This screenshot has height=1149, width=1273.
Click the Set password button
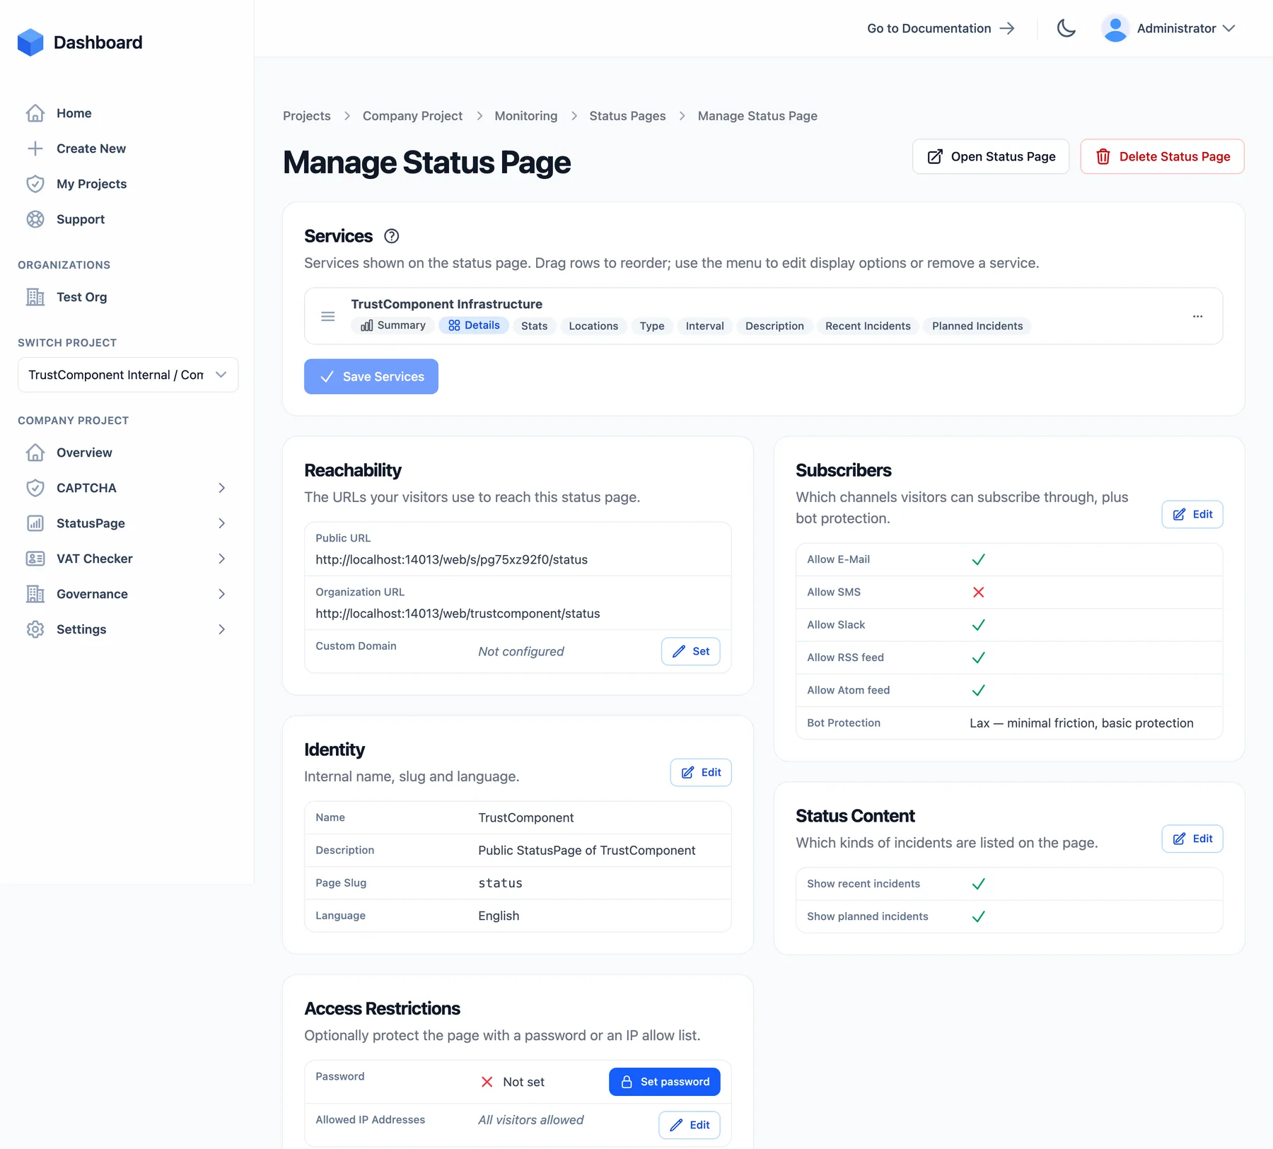coord(665,1082)
